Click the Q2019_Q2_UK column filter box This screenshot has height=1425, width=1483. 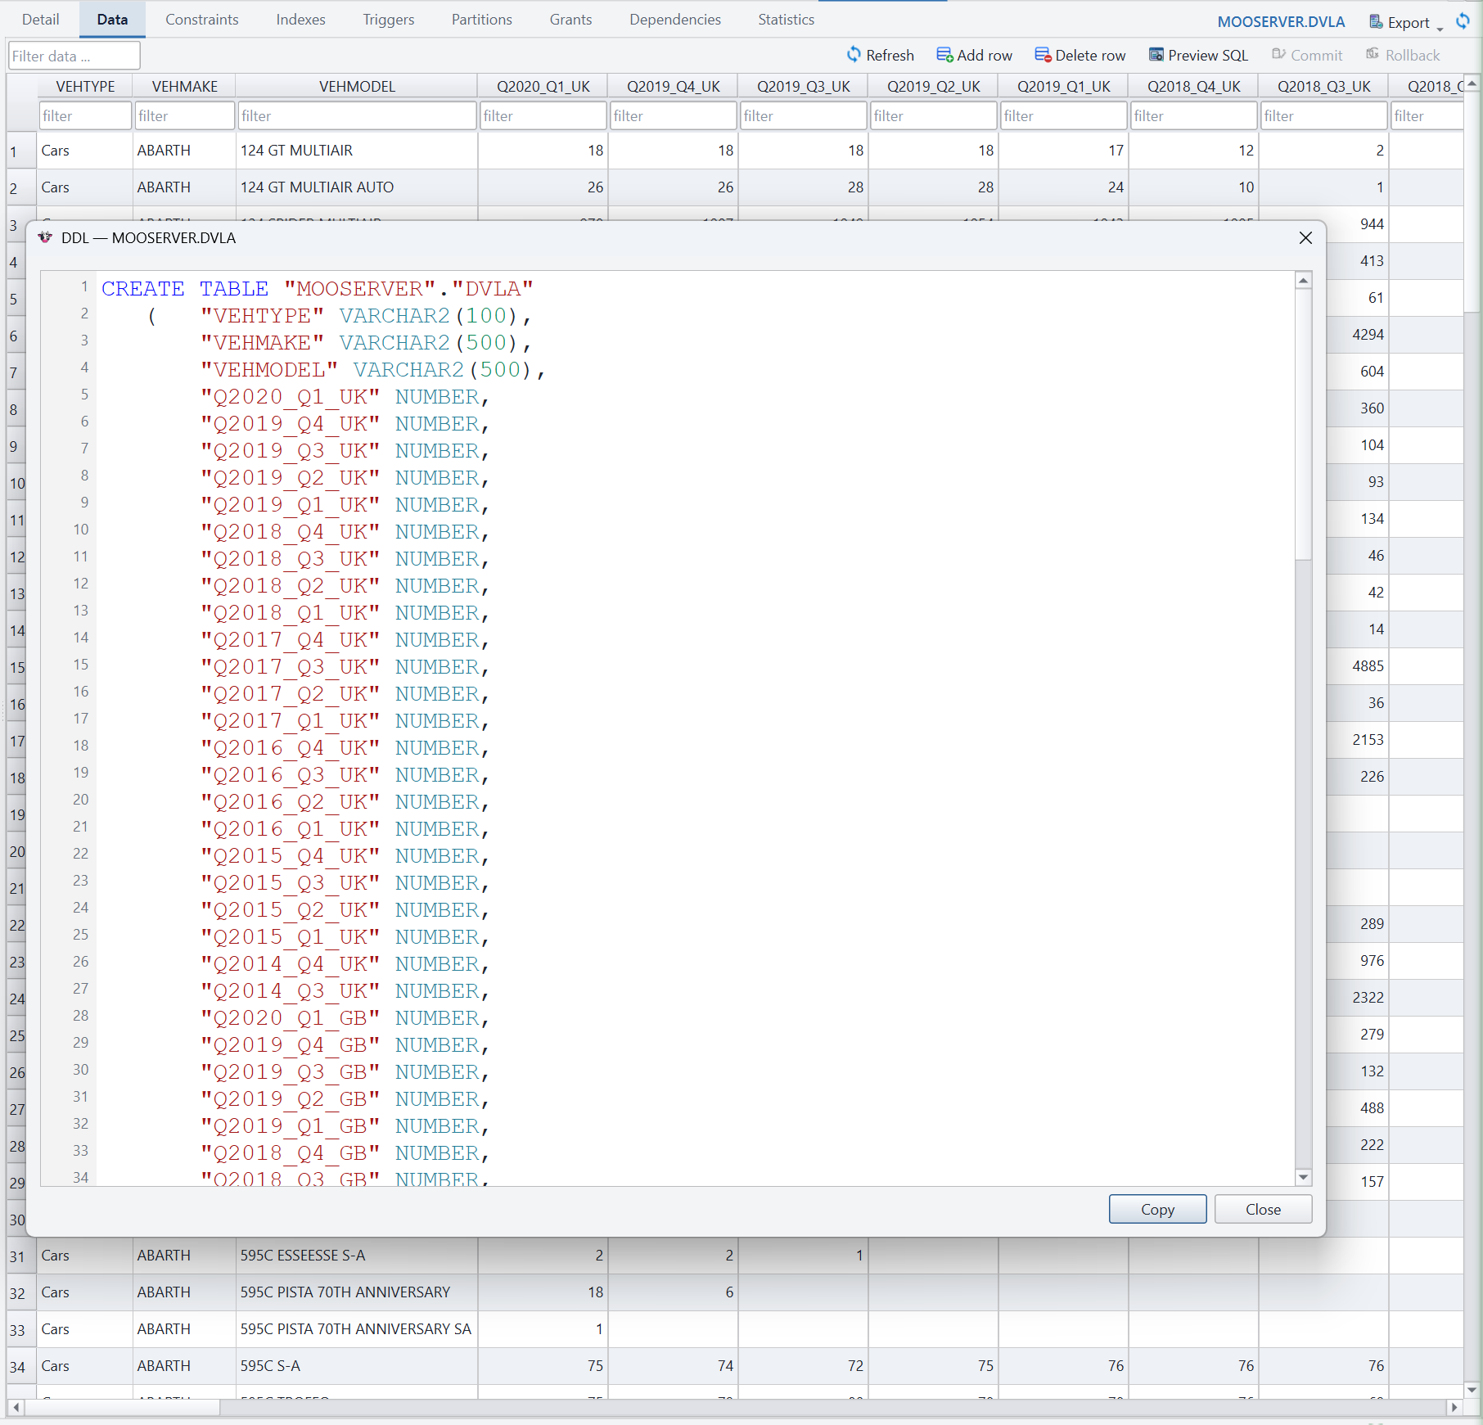coord(933,115)
